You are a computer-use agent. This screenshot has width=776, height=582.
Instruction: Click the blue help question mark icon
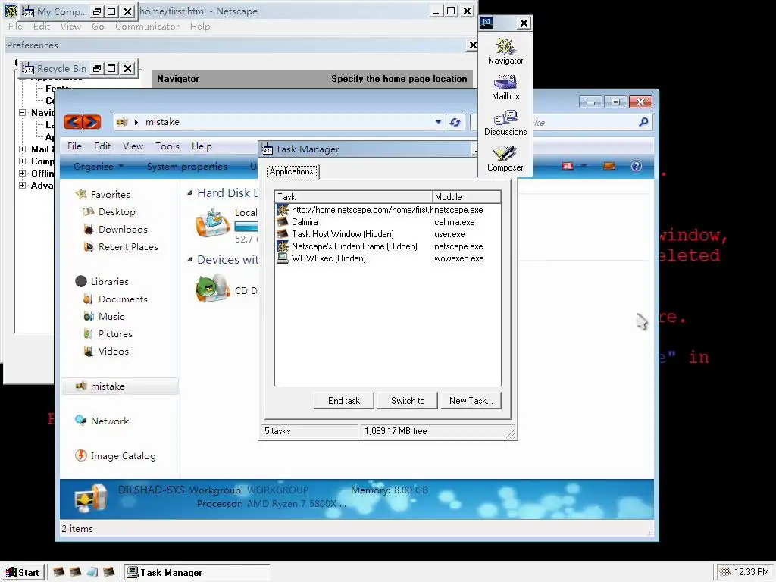637,166
